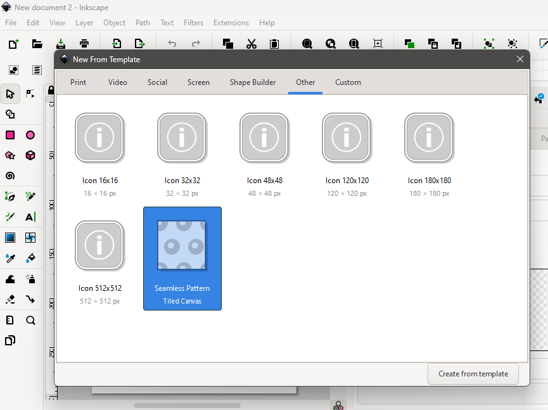This screenshot has width=548, height=410.
Task: Switch to the Video templates tab
Action: click(117, 82)
